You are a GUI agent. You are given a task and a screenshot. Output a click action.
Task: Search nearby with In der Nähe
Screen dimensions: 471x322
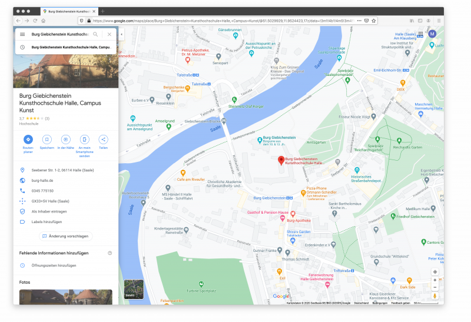coord(65,140)
